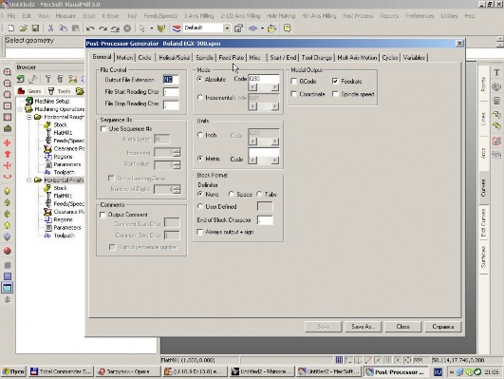
Task: Enable Always output + sign checkbox
Action: (200, 232)
